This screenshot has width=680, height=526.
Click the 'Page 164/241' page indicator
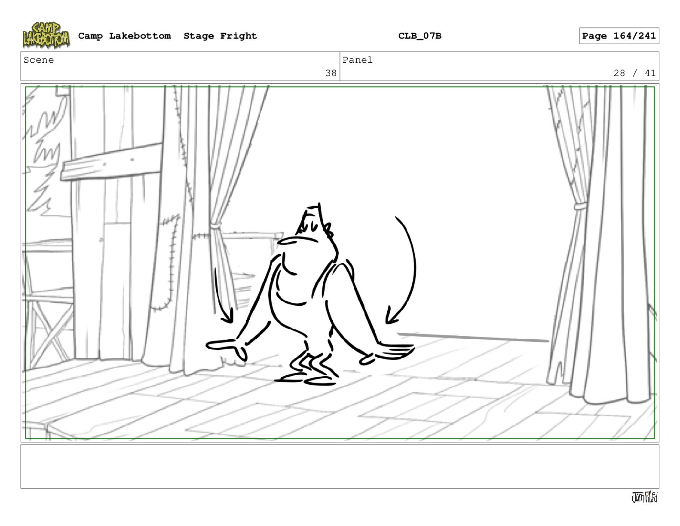(x=619, y=36)
